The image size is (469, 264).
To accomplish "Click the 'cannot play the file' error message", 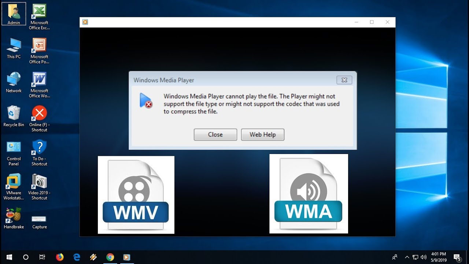I will click(x=252, y=104).
